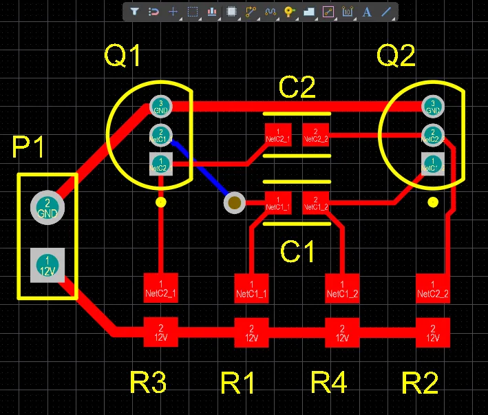Open the selection filter funnel icon

pyautogui.click(x=134, y=12)
